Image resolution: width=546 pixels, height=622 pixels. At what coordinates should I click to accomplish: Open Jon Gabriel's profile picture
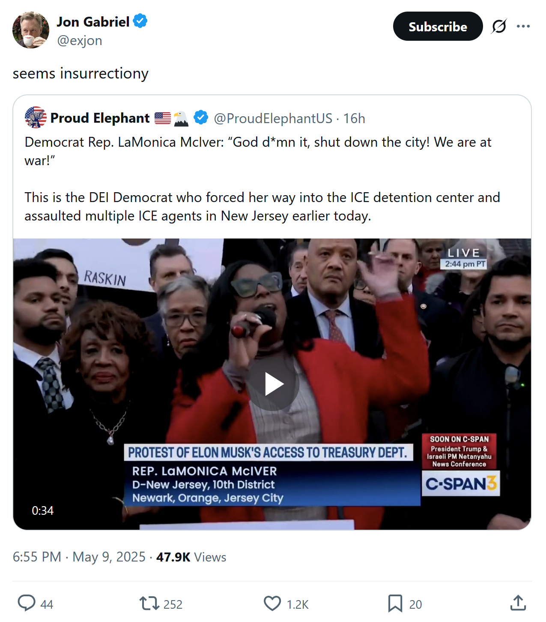[31, 30]
